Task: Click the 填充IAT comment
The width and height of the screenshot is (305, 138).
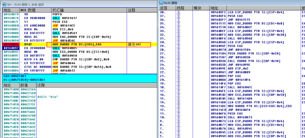Action: pos(135,44)
